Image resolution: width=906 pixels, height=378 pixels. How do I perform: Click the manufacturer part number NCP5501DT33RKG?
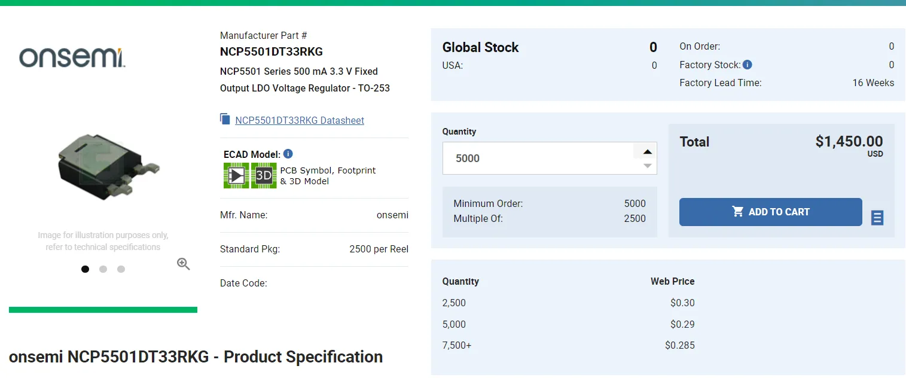[272, 51]
